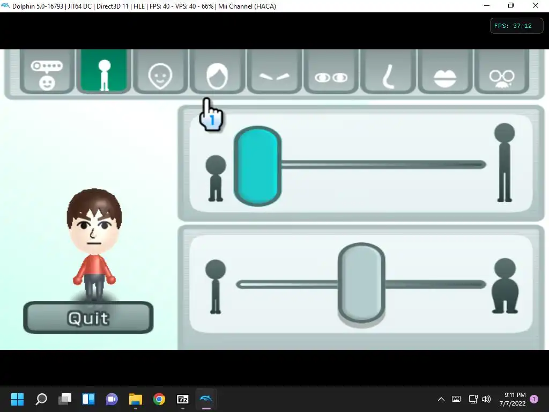This screenshot has height=412, width=549.
Task: Restore down the Dolphin window
Action: point(511,5)
